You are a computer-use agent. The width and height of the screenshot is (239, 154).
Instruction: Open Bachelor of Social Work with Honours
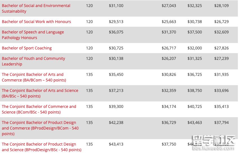[x=36, y=22]
